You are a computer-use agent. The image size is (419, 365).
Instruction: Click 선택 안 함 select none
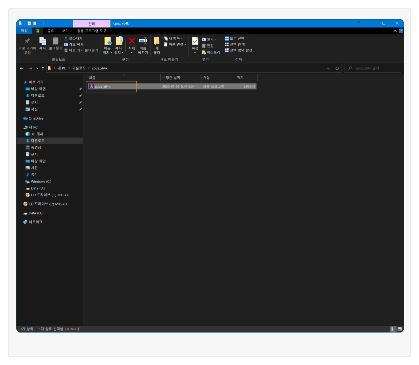click(x=235, y=45)
